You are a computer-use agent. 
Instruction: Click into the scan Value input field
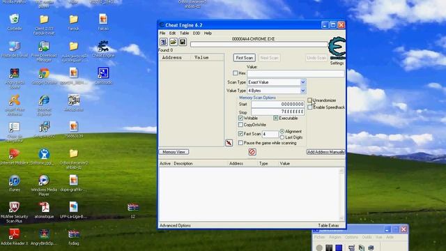(x=295, y=73)
